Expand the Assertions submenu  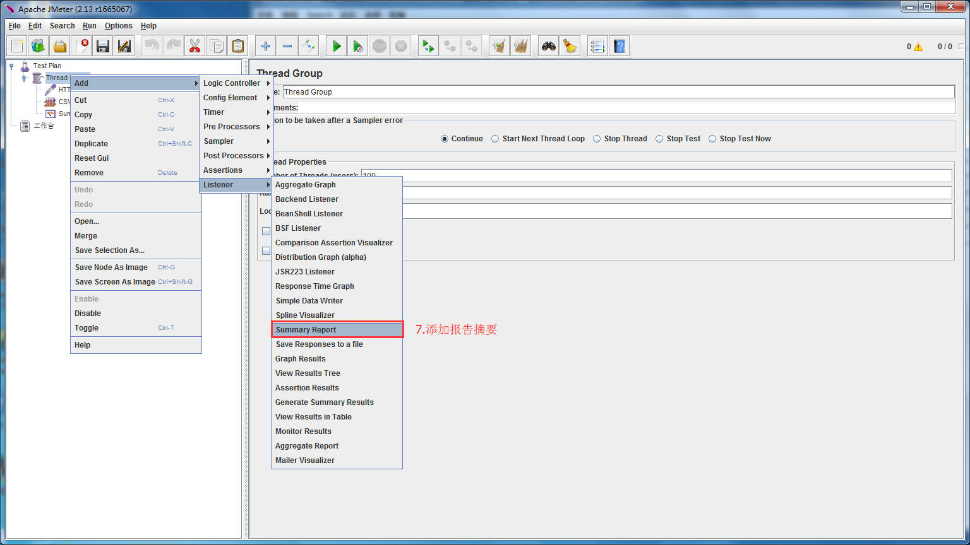click(236, 170)
